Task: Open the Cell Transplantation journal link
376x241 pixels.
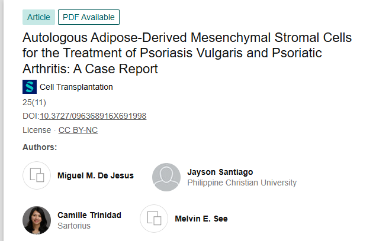Action: pyautogui.click(x=76, y=87)
